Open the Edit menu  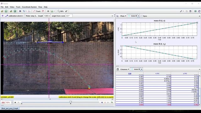(7, 7)
